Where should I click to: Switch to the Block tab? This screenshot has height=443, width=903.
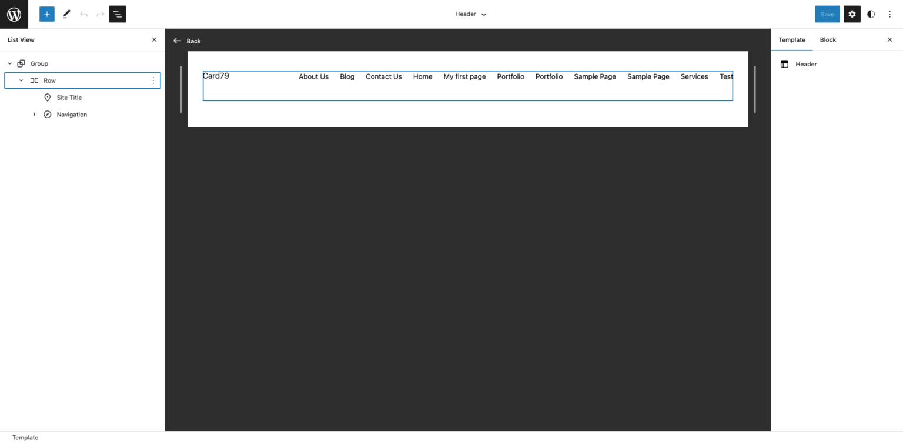click(828, 40)
